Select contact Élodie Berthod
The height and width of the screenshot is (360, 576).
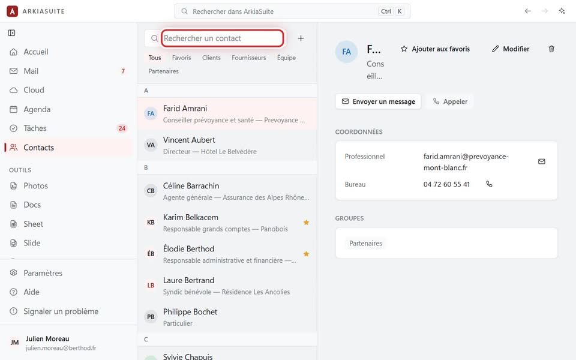[x=227, y=254]
